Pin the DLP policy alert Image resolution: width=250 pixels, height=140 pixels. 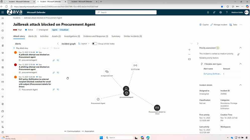pyautogui.click(x=54, y=90)
